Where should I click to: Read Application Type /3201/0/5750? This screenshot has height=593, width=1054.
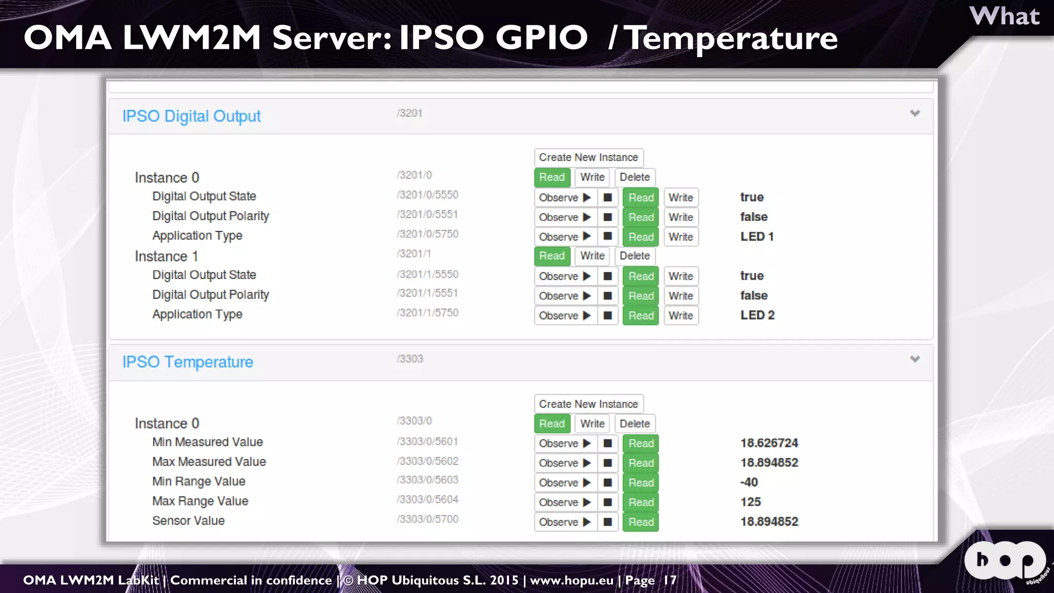(641, 237)
